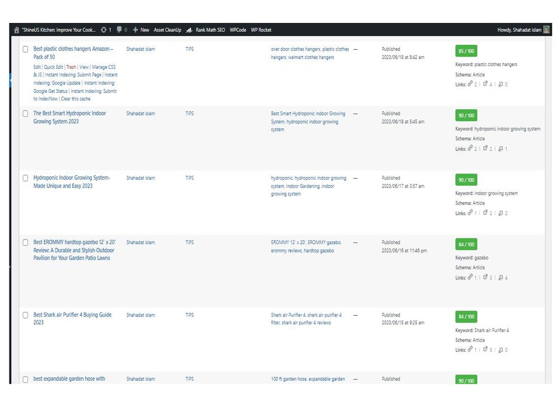Click the home icon in admin bar
This screenshot has width=560, height=420.
(x=16, y=30)
